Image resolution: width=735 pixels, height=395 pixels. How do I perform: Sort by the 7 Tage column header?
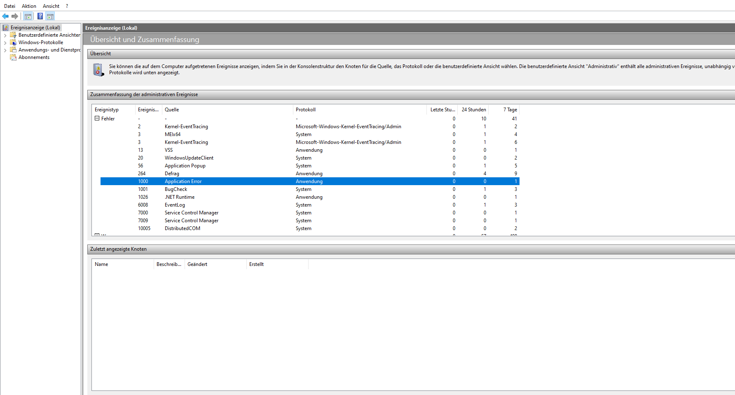tap(504, 110)
